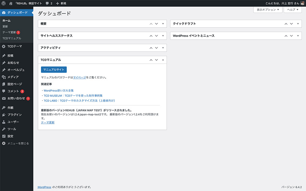
Task: Expand the アクティビティ panel toggle
Action: point(163,48)
